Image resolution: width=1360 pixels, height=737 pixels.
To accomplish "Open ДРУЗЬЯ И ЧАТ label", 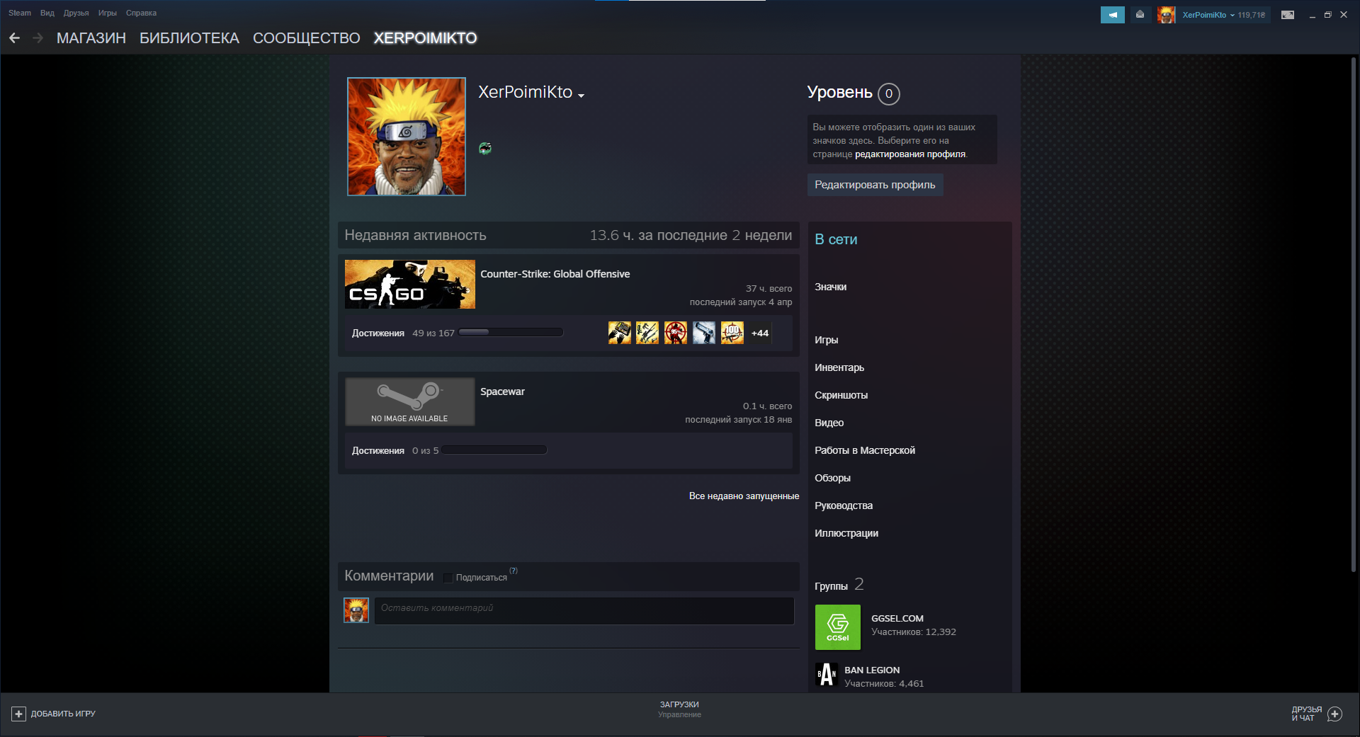I will click(1307, 714).
